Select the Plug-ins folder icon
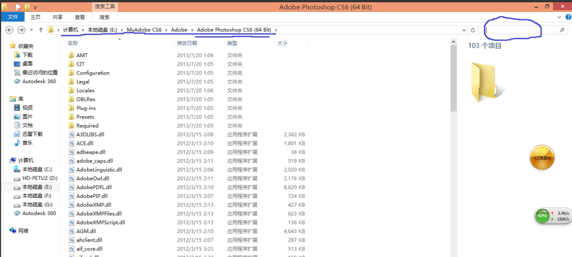572x257 pixels. (71, 108)
